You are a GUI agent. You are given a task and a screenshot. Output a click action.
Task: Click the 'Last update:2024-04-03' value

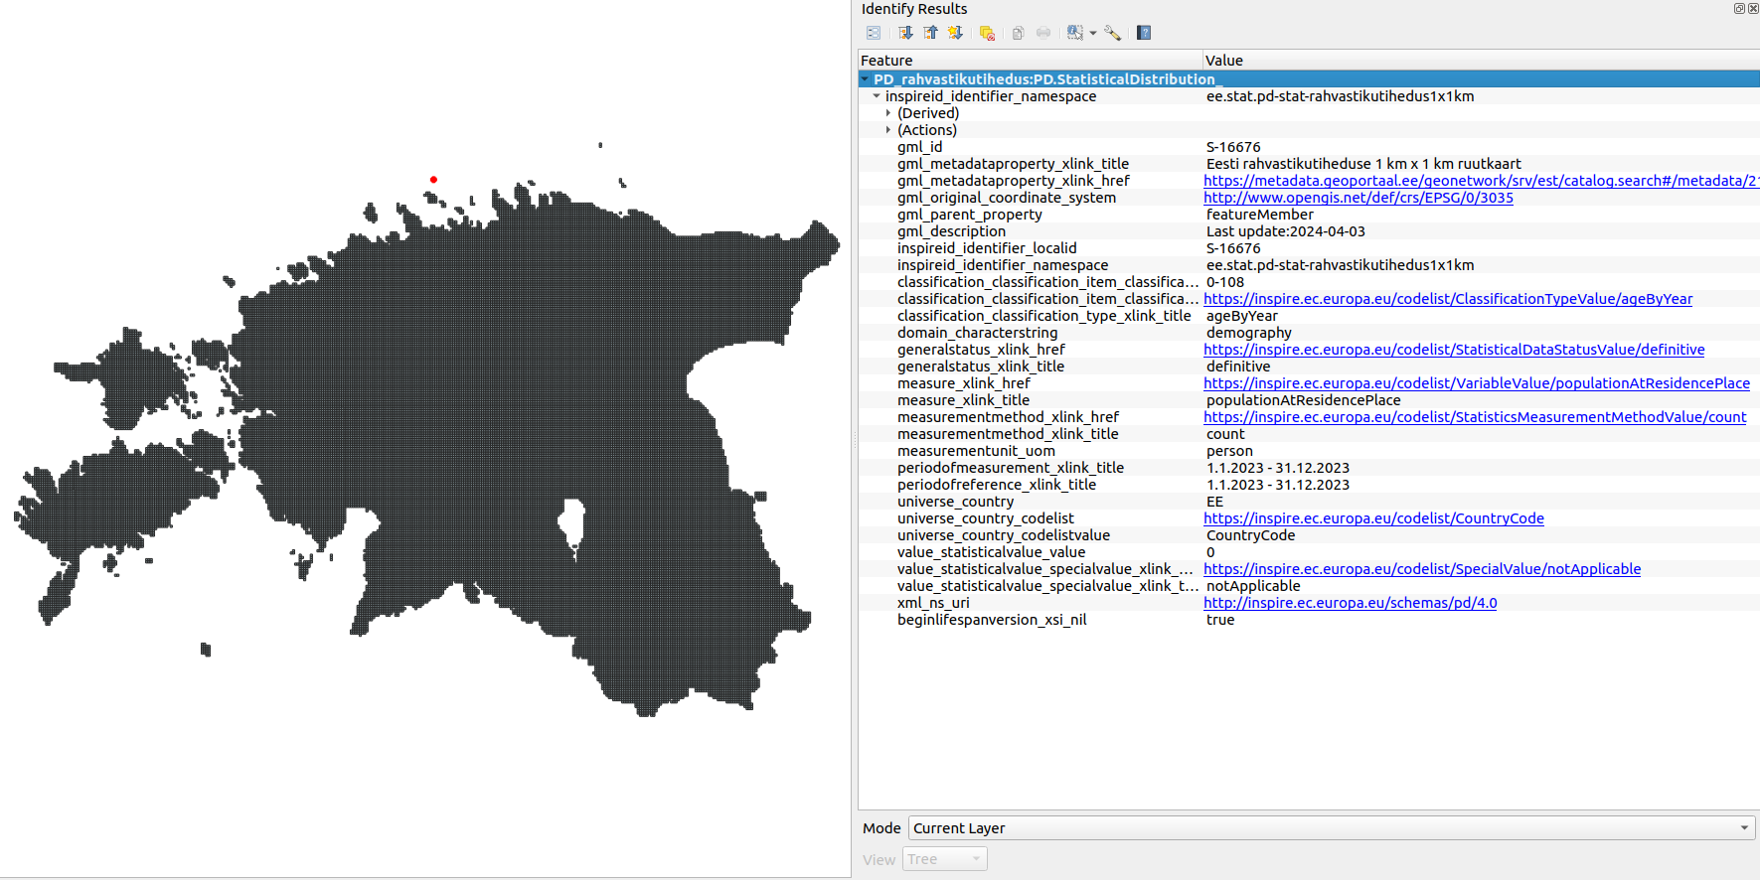(1286, 231)
